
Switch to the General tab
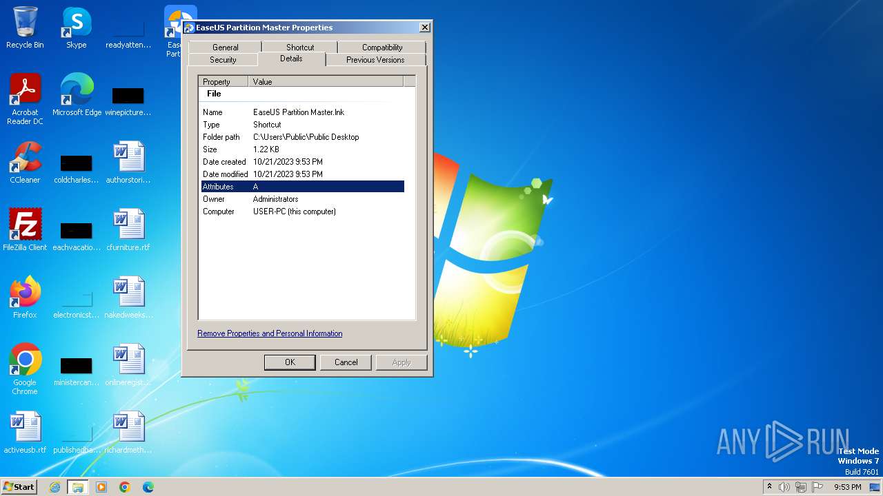[x=225, y=48]
